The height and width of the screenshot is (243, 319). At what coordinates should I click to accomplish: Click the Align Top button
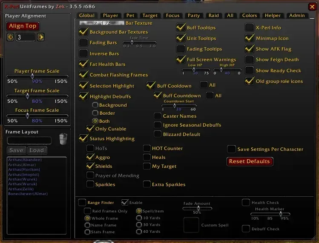(x=23, y=26)
